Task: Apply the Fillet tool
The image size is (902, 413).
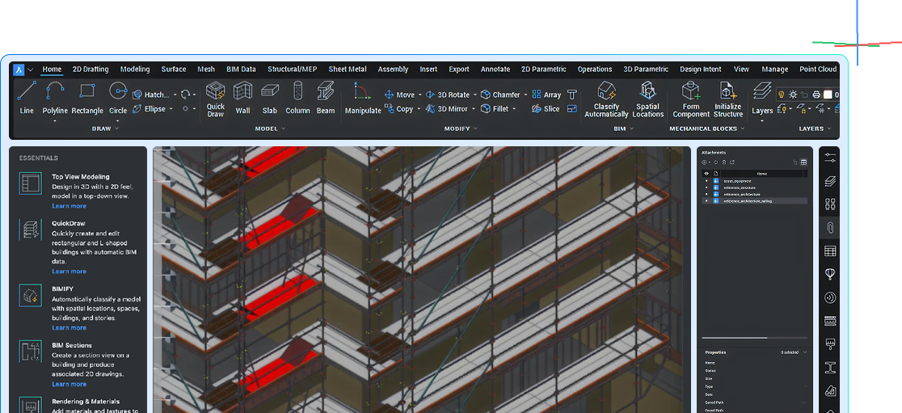Action: tap(495, 109)
